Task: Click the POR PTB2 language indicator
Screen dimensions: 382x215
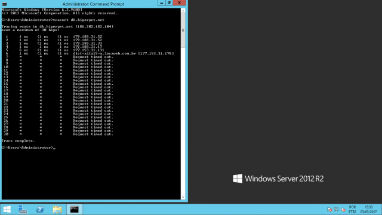Action: pyautogui.click(x=352, y=210)
